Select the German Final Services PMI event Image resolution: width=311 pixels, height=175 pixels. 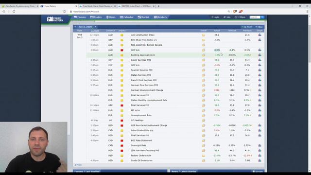coord(144,85)
